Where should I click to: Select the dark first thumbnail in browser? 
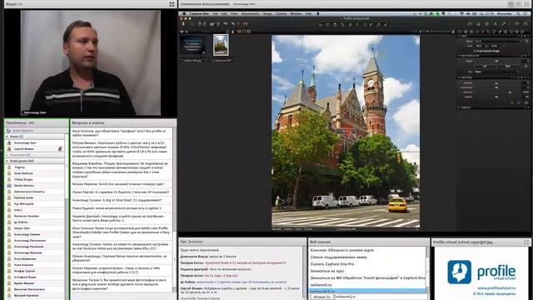[192, 45]
